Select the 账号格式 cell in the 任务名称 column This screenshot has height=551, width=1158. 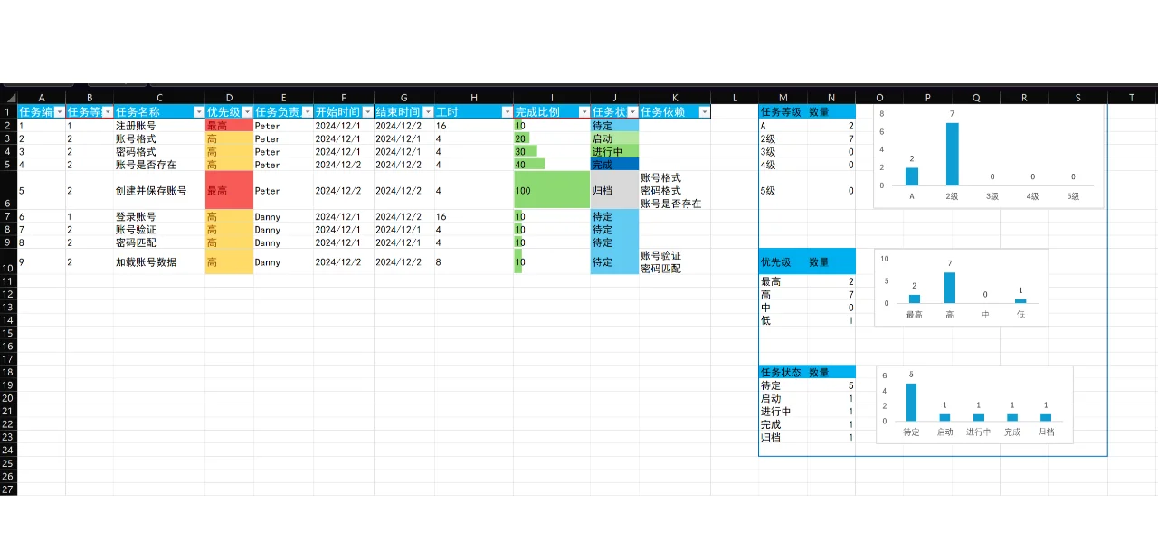(159, 139)
